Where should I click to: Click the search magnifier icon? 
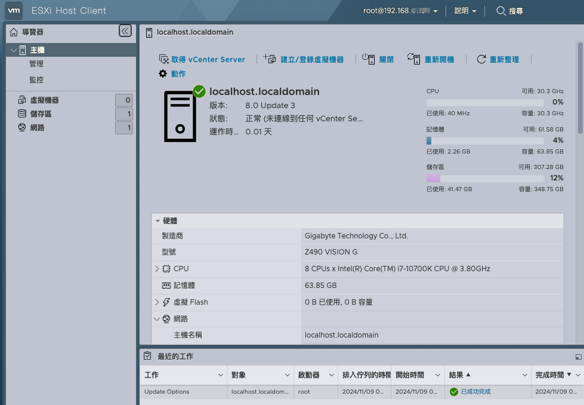pyautogui.click(x=501, y=11)
